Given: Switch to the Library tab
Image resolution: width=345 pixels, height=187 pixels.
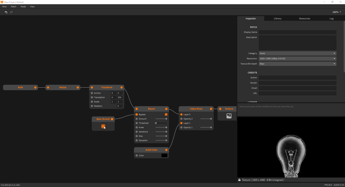Looking at the screenshot, I should pyautogui.click(x=278, y=18).
